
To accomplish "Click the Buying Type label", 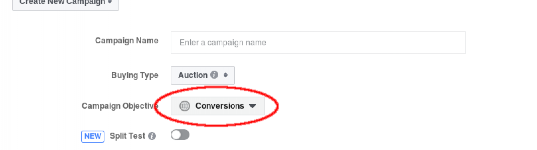I will 135,75.
